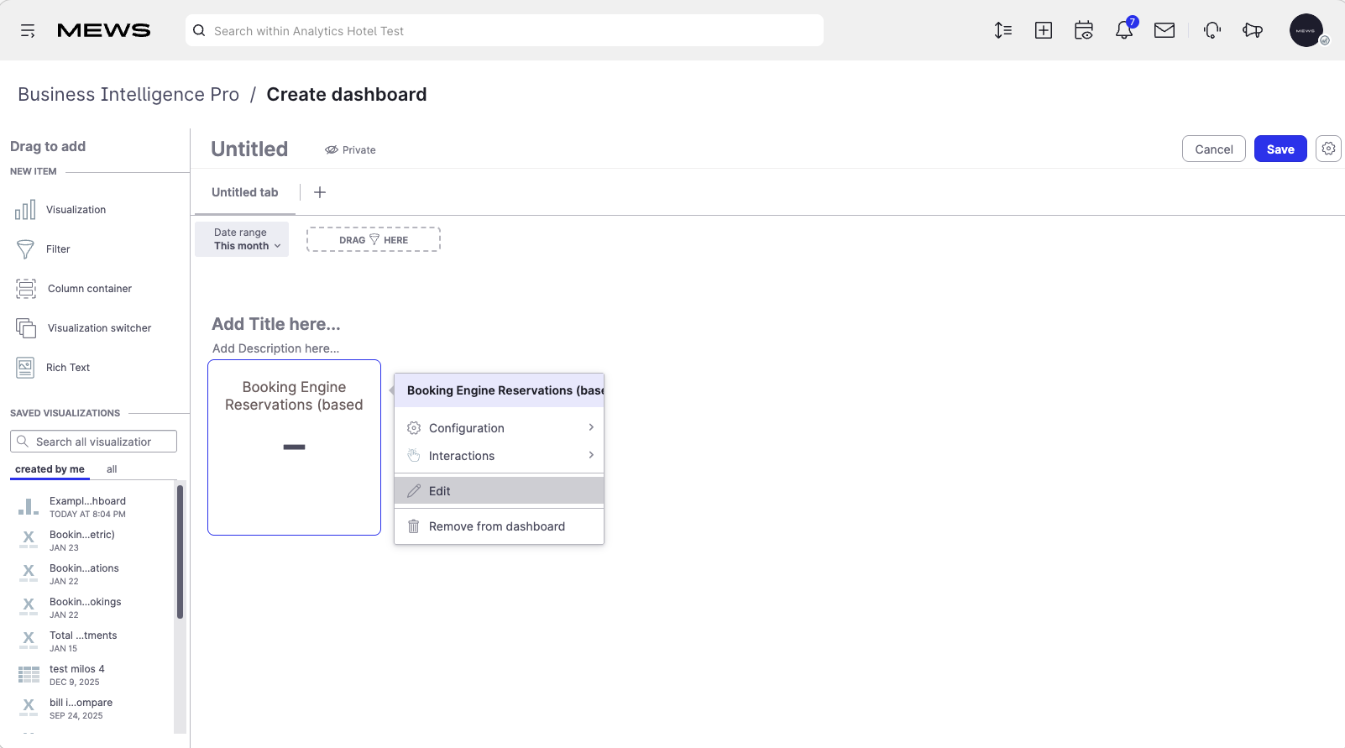Click the Exampl...hboard bar chart icon
The height and width of the screenshot is (748, 1345).
[29, 507]
